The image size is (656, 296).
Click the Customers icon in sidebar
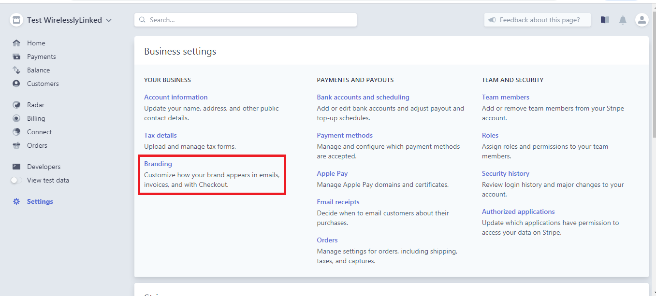coord(16,84)
